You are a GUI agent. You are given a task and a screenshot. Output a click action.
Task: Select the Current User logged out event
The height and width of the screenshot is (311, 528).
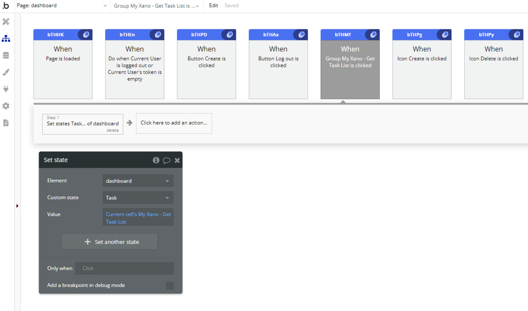[x=135, y=64]
